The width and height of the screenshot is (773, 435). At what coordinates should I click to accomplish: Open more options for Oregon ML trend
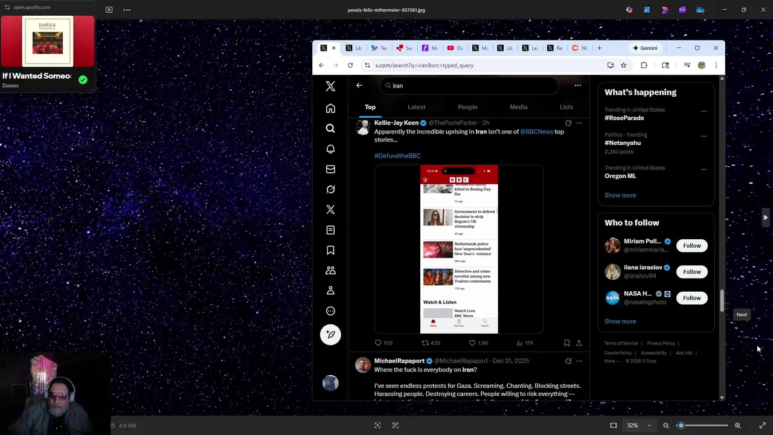tap(704, 169)
